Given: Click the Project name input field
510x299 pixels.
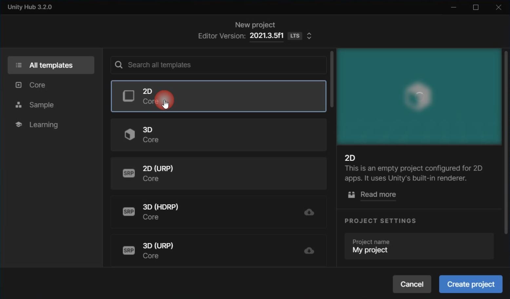Looking at the screenshot, I should tap(419, 246).
